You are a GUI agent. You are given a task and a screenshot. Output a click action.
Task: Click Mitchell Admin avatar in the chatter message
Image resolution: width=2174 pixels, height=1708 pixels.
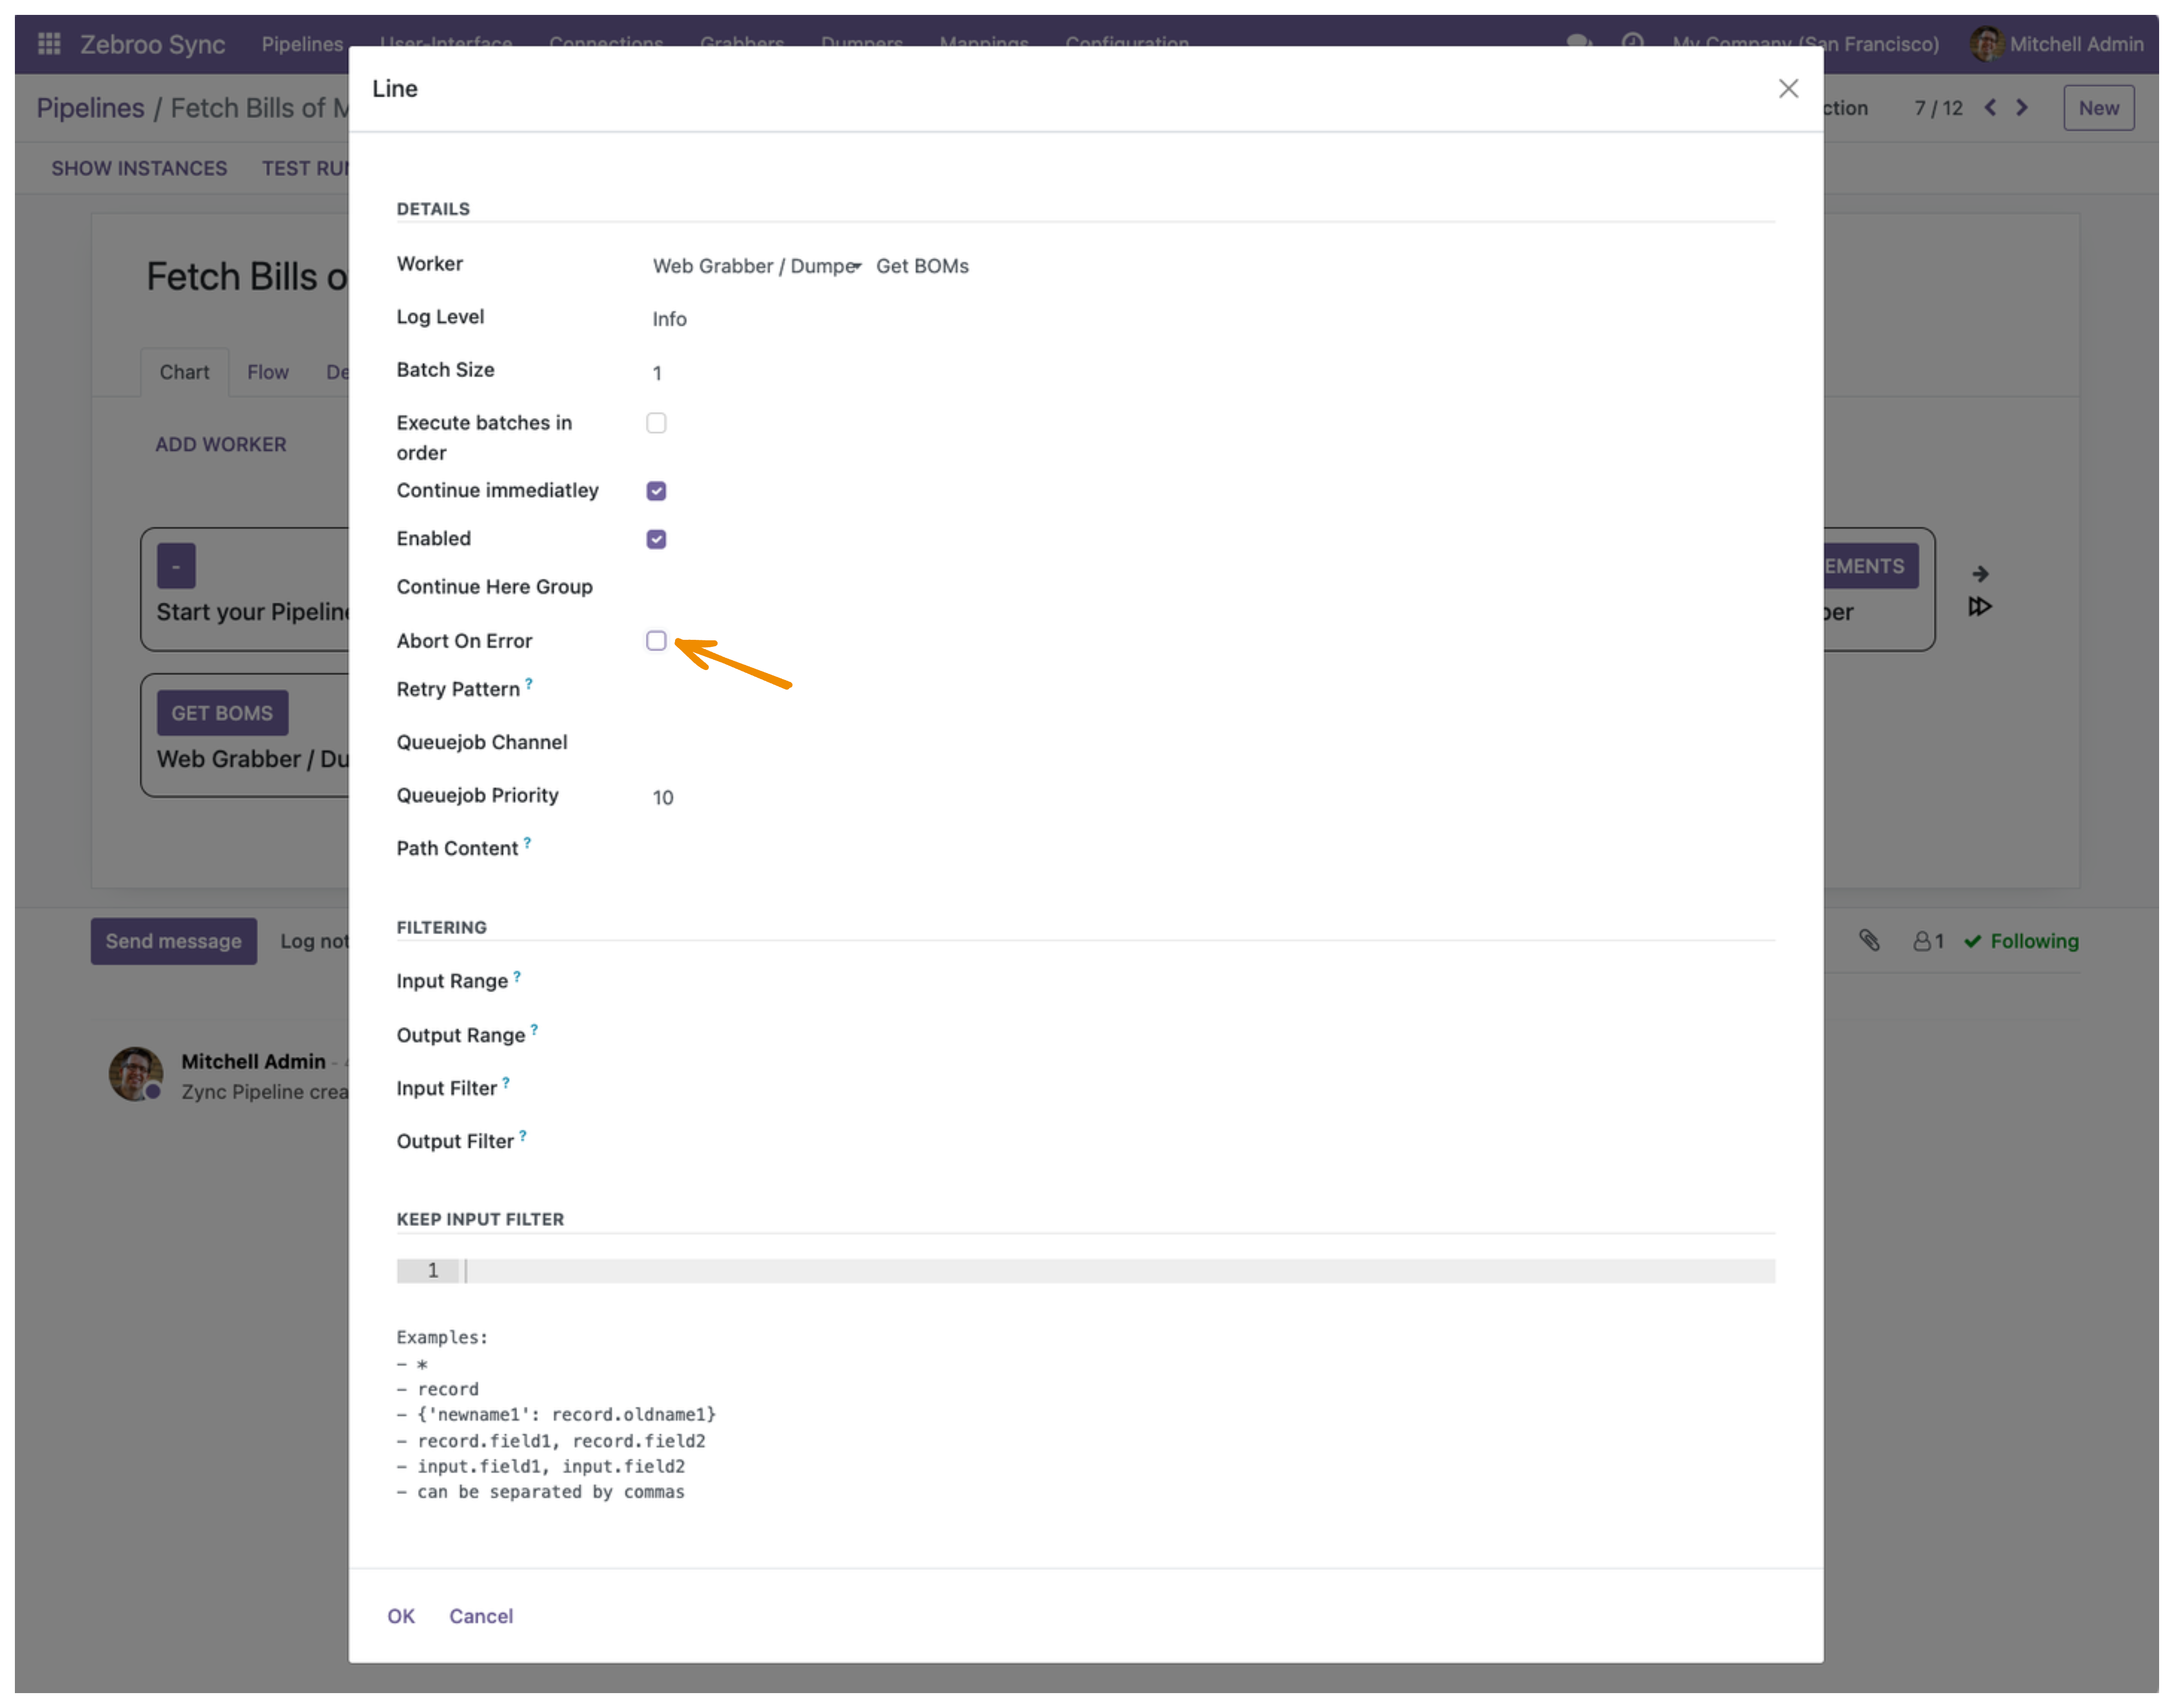pos(136,1074)
